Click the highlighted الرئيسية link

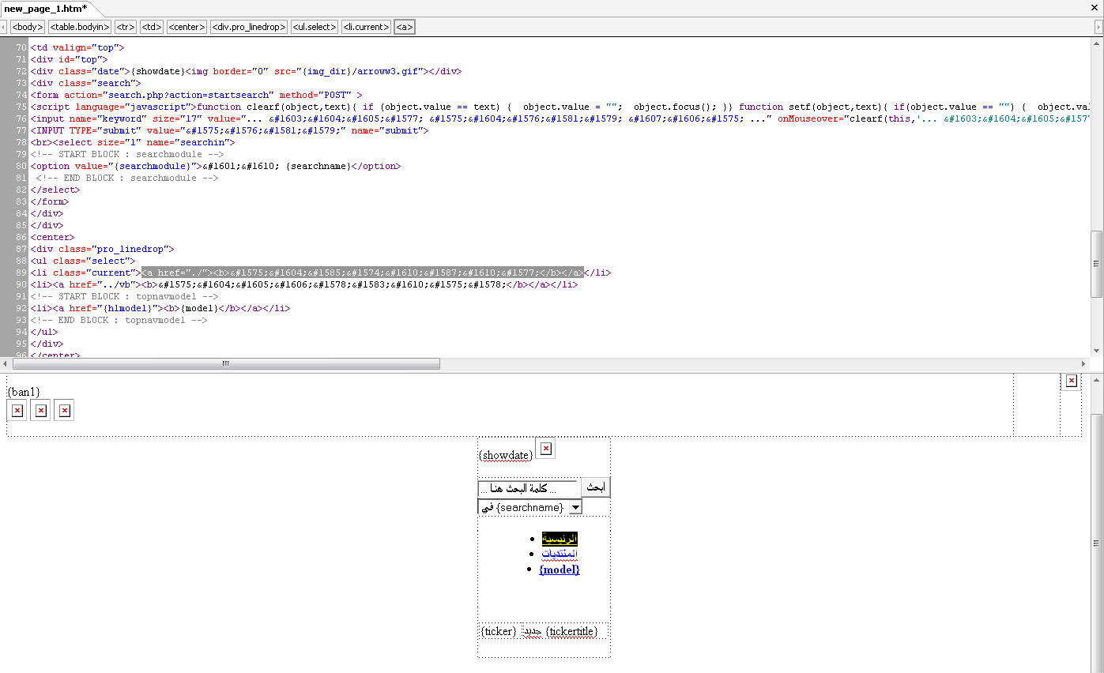pyautogui.click(x=560, y=539)
